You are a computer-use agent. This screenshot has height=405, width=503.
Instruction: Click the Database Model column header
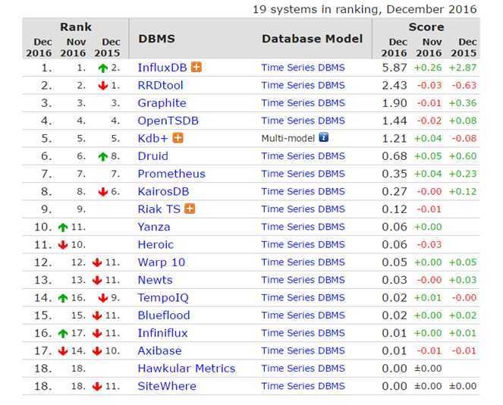tap(312, 39)
